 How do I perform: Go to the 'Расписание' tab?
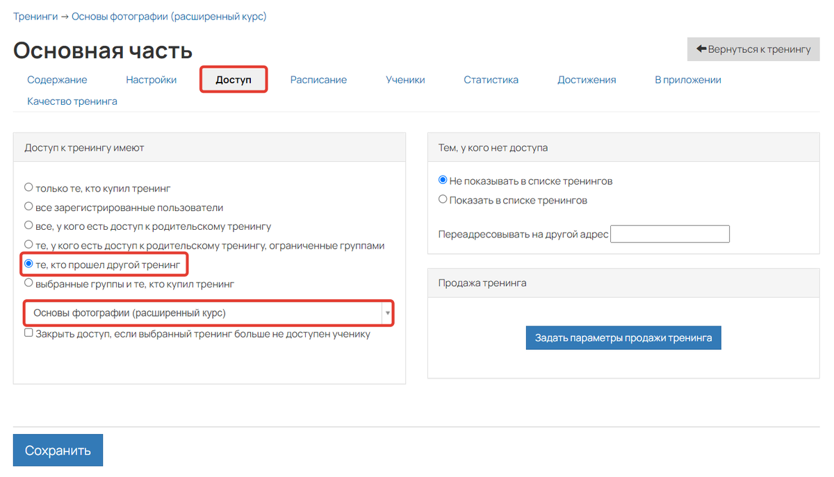(x=318, y=80)
